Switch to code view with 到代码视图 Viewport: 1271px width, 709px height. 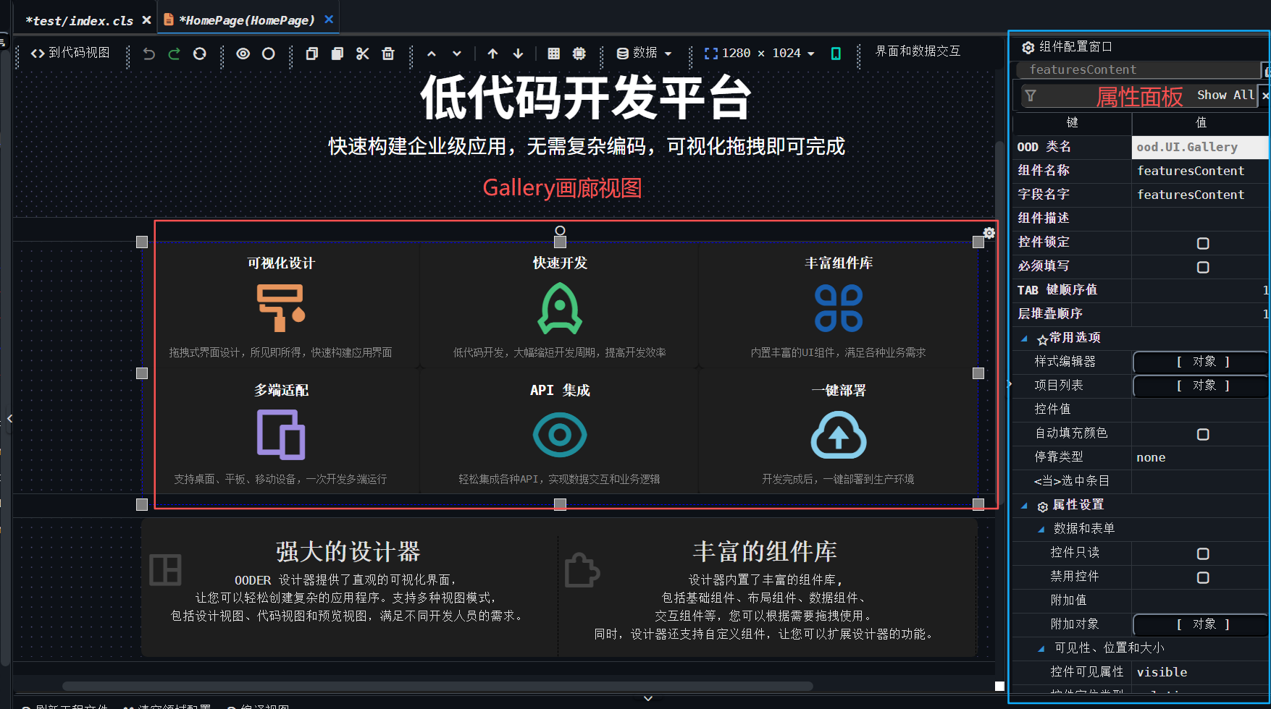tap(70, 53)
